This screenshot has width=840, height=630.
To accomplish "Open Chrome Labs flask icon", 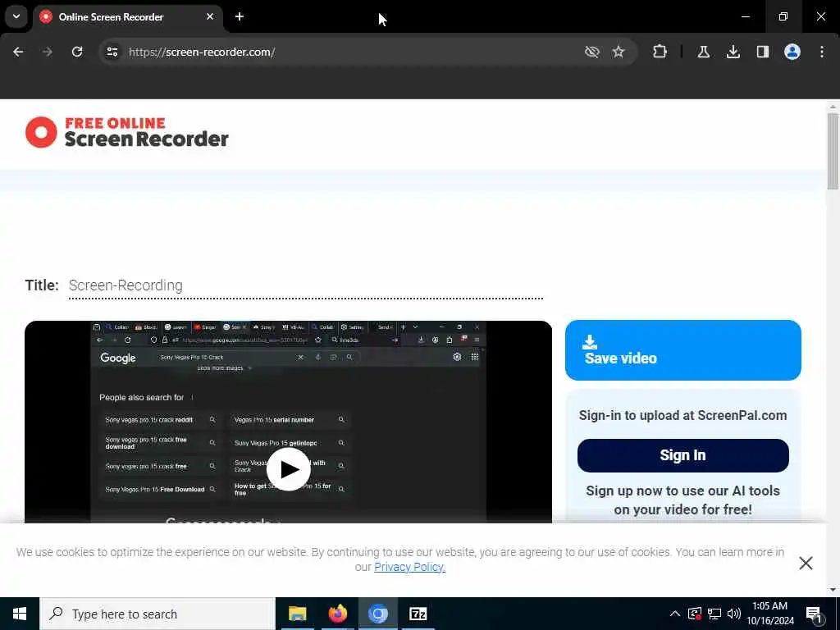I will pos(703,52).
